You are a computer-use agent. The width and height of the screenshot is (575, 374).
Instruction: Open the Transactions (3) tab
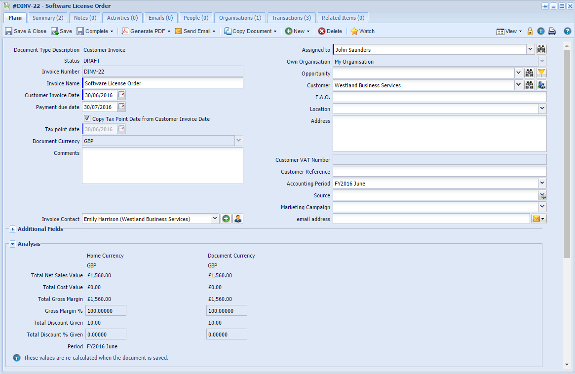(292, 18)
